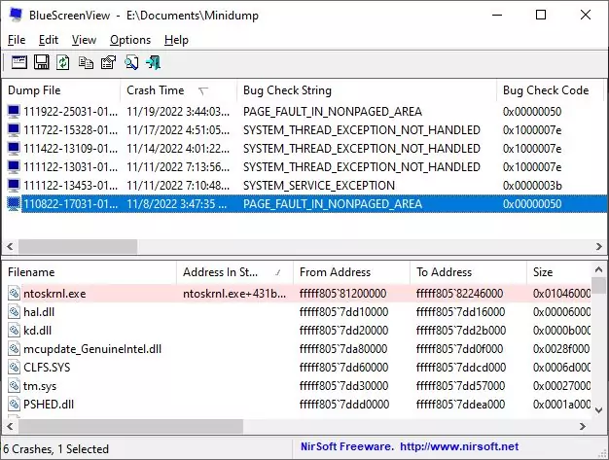Screen dimensions: 609x460
Task: Click the PSHED.dll file icon
Action: (x=14, y=405)
